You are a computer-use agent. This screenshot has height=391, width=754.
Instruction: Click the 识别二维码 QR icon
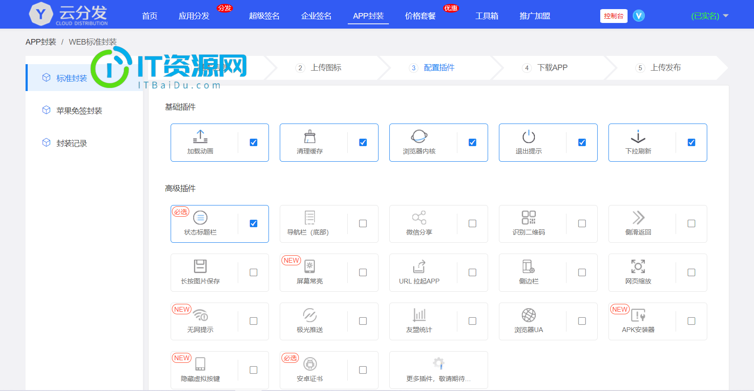coord(529,218)
